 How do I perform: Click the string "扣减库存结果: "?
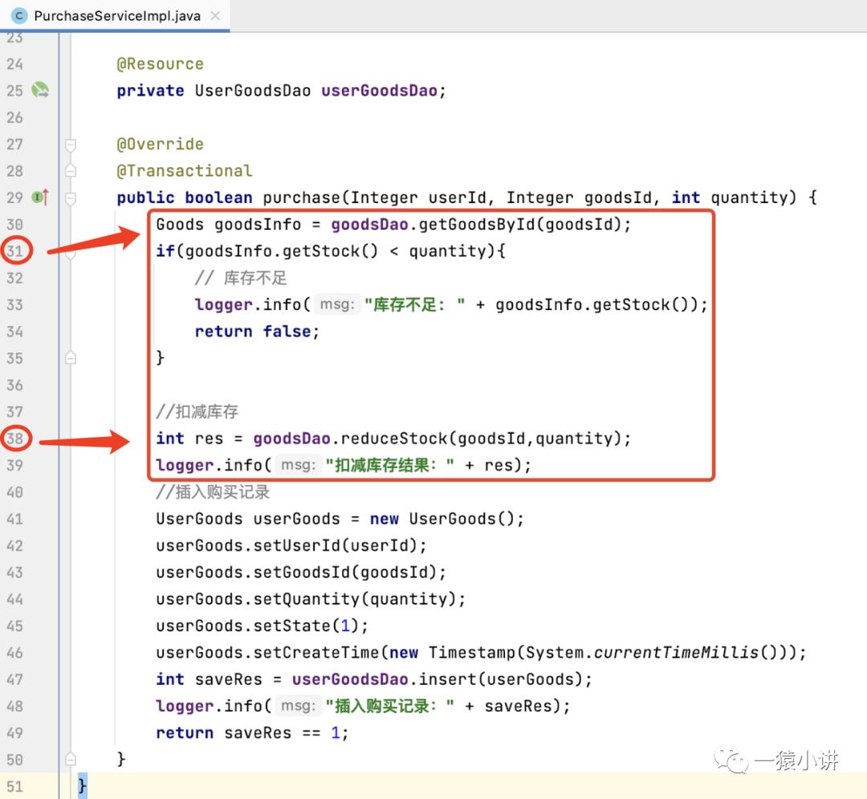pos(390,465)
